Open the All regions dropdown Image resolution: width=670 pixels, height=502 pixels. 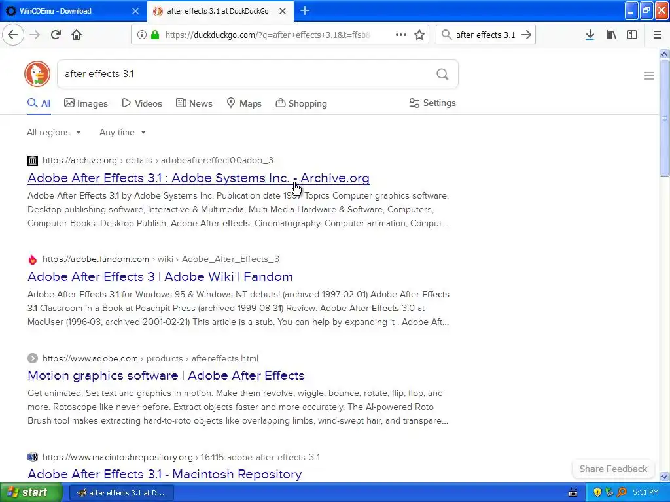coord(54,132)
